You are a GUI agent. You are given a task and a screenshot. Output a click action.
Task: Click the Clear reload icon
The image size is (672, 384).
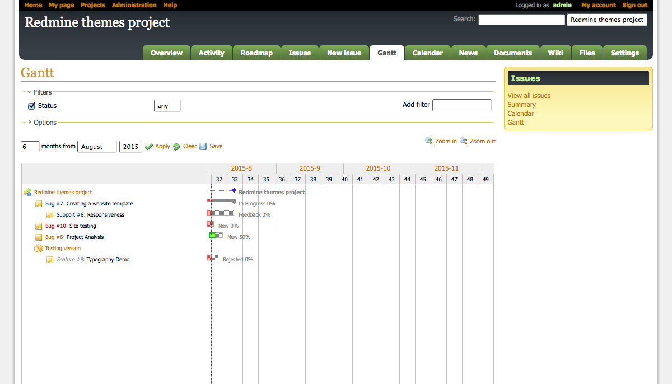176,147
